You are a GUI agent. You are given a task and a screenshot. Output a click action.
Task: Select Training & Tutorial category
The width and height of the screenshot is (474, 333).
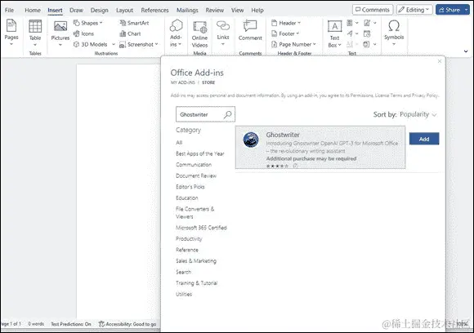pos(197,283)
